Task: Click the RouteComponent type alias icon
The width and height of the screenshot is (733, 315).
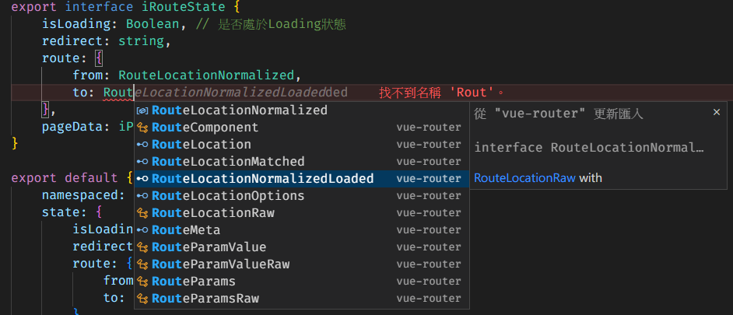Action: coord(142,127)
